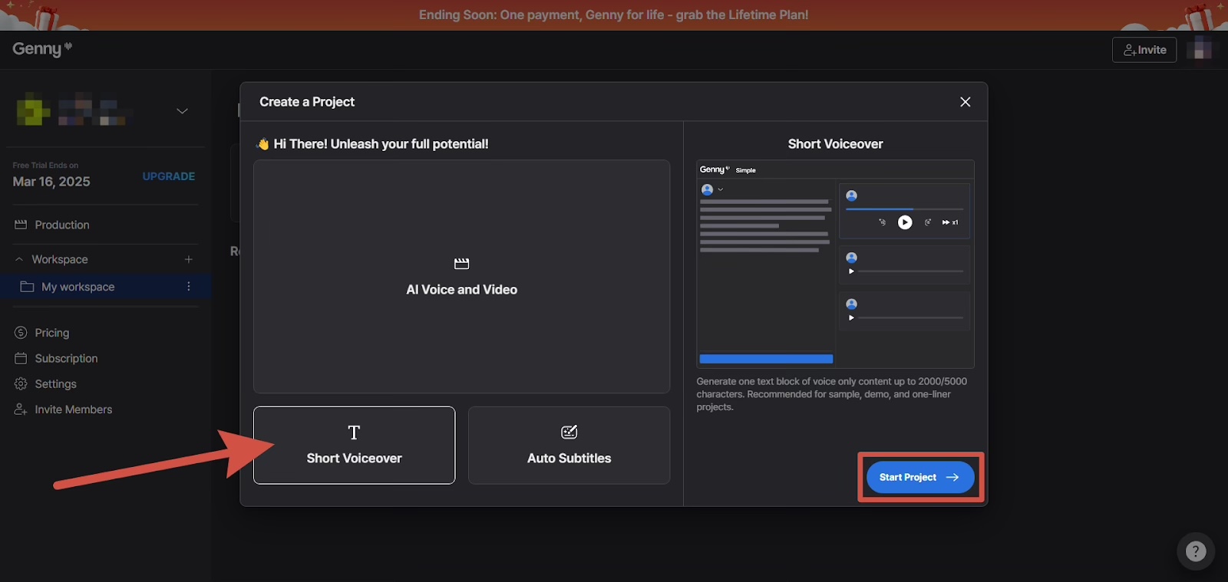
Task: Go to Pricing page
Action: 52,333
